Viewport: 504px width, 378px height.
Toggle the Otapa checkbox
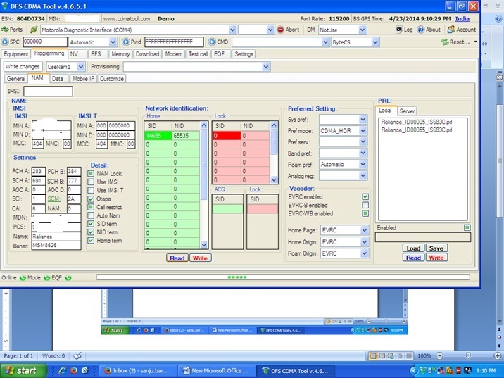91,199
